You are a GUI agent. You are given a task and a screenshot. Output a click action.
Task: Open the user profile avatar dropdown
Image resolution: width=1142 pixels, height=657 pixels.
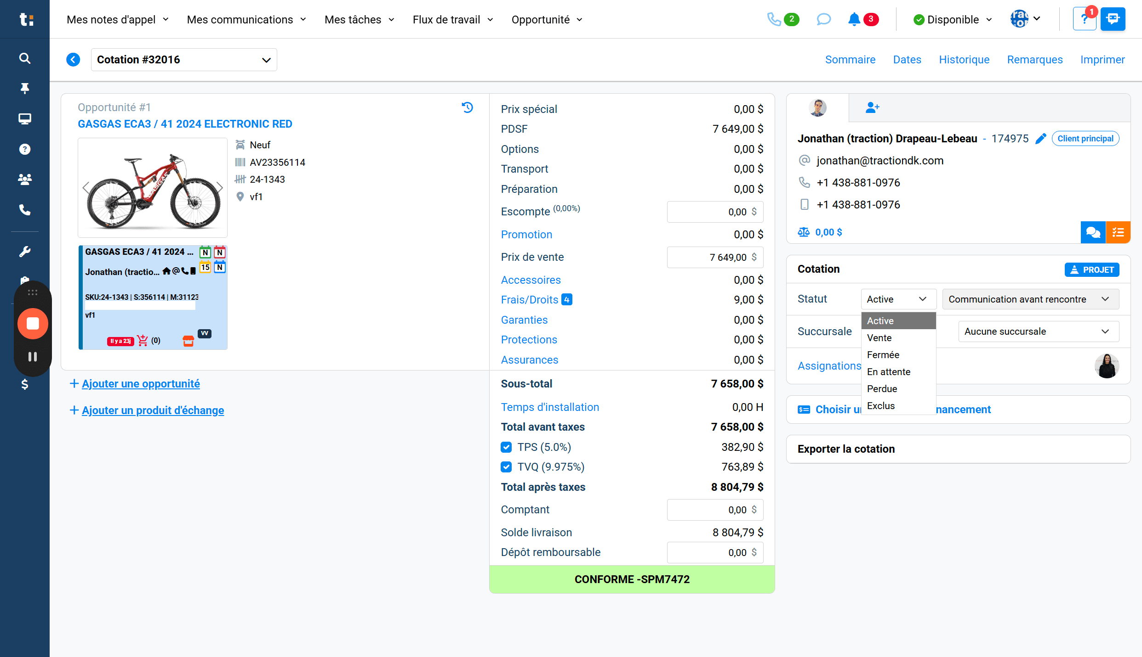click(x=1025, y=19)
